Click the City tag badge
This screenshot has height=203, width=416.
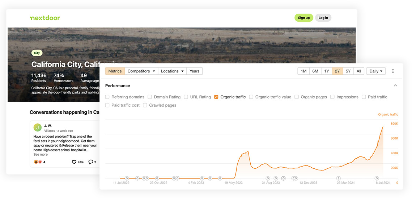coord(37,53)
